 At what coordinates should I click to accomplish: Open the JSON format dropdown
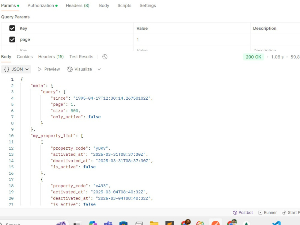click(x=16, y=69)
